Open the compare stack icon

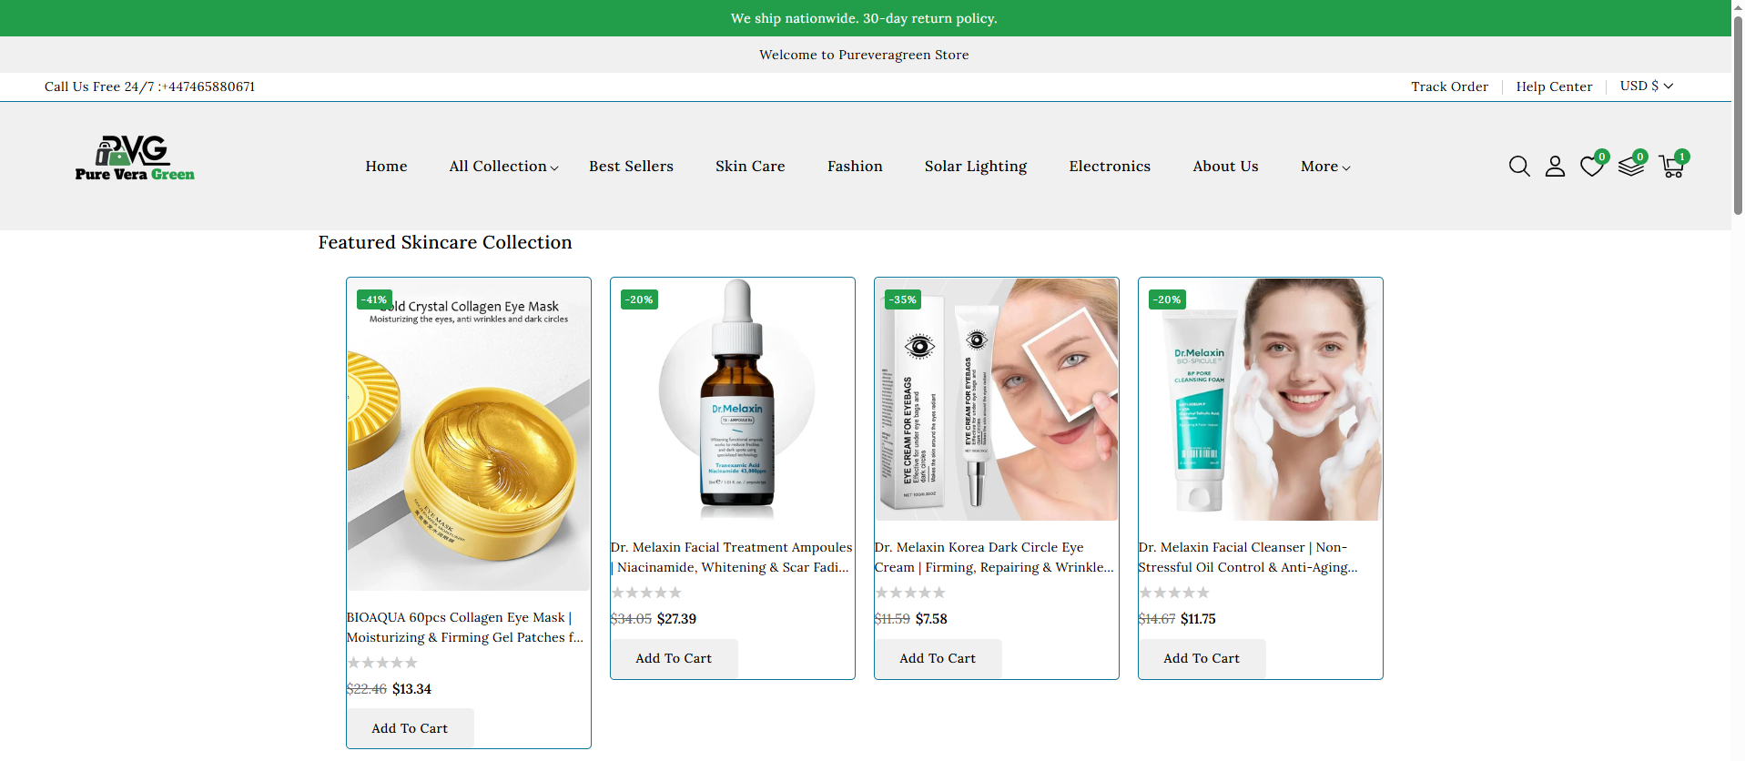click(1630, 167)
